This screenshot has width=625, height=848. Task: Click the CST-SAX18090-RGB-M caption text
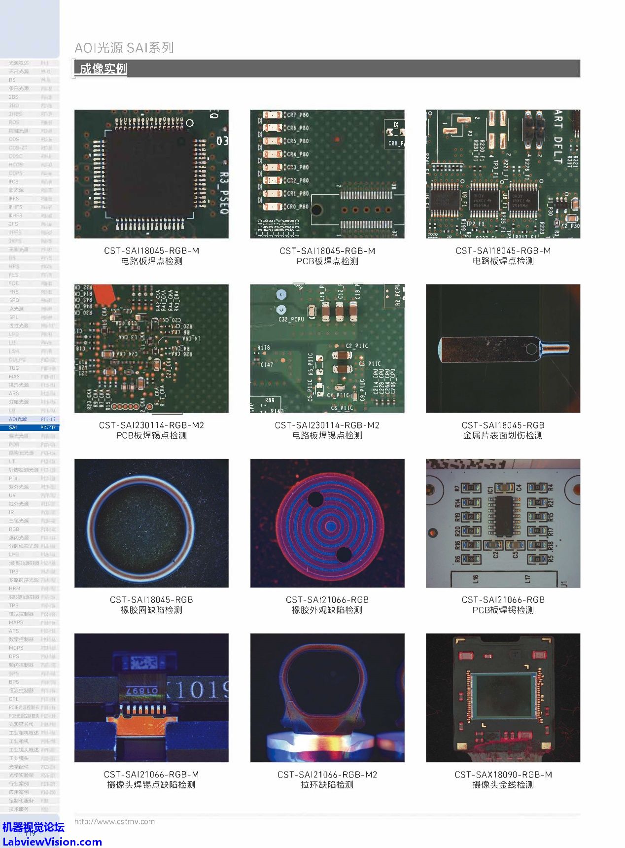tap(503, 775)
